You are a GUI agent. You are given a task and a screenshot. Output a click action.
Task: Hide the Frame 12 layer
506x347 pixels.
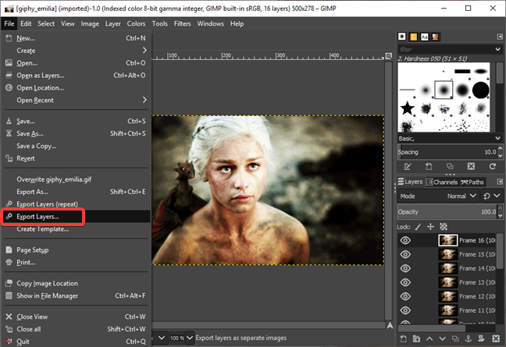coord(405,296)
